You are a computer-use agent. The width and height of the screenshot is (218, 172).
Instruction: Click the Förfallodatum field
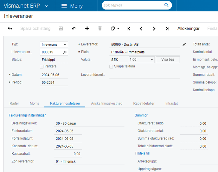[x=68, y=139]
